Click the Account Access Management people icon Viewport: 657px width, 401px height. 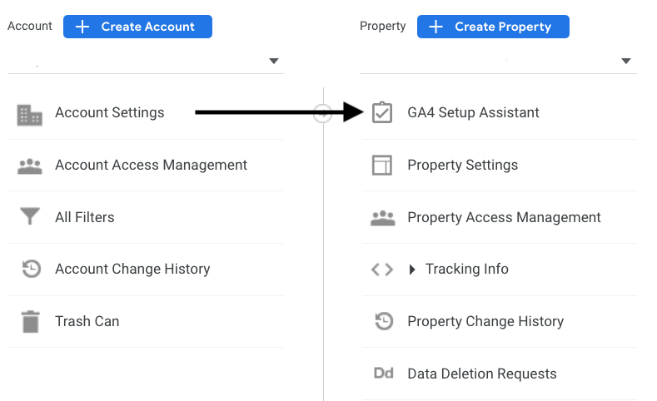pyautogui.click(x=30, y=166)
